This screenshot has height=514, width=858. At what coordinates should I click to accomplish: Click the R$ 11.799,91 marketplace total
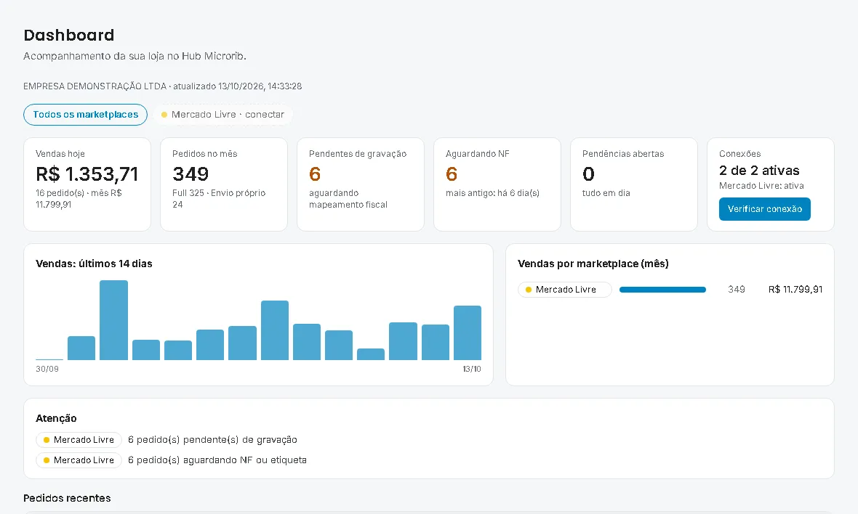[795, 290]
